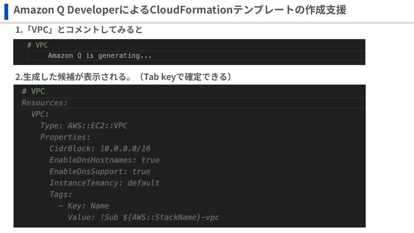Click the "- Key: Name" tag entry
Viewport: 414px width, 233px height.
(x=84, y=206)
